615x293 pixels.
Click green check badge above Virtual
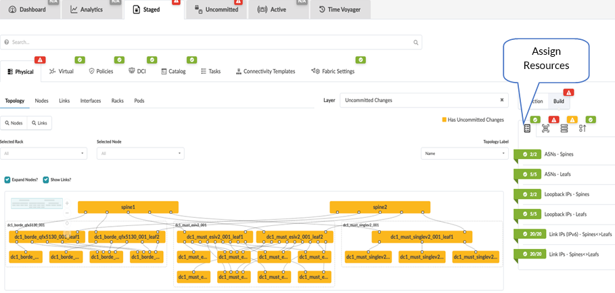tap(80, 60)
